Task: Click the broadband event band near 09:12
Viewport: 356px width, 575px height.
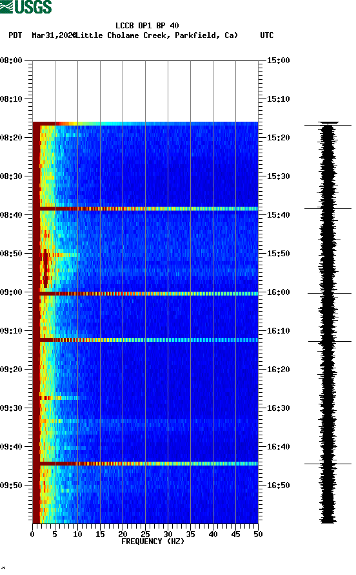Action: point(146,341)
